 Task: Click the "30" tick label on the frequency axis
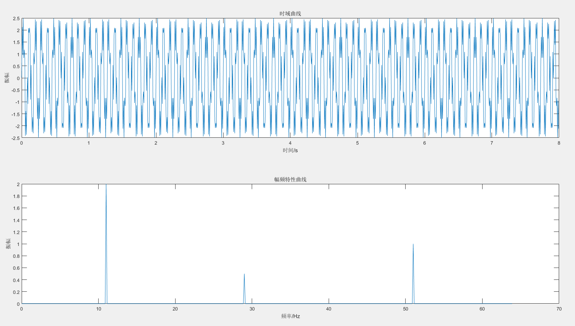pyautogui.click(x=252, y=309)
